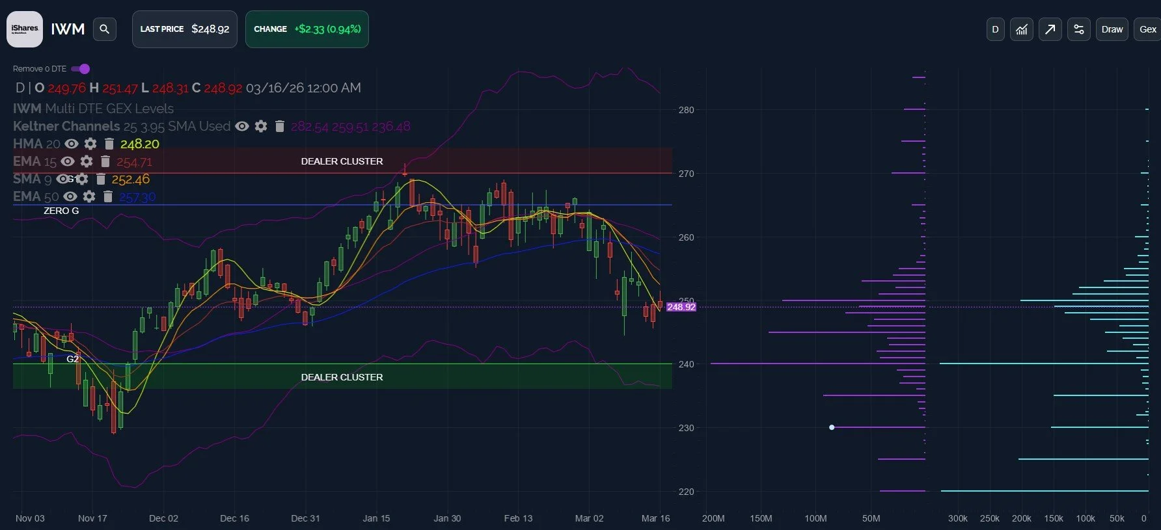Open SMA 9 settings gear
This screenshot has height=530, width=1161.
pos(82,179)
